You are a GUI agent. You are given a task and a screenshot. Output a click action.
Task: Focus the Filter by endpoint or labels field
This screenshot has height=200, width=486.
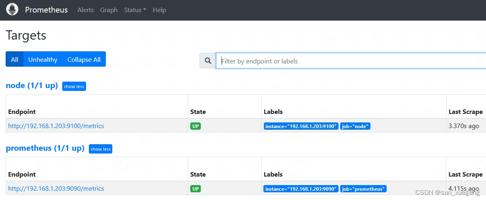[x=351, y=61]
